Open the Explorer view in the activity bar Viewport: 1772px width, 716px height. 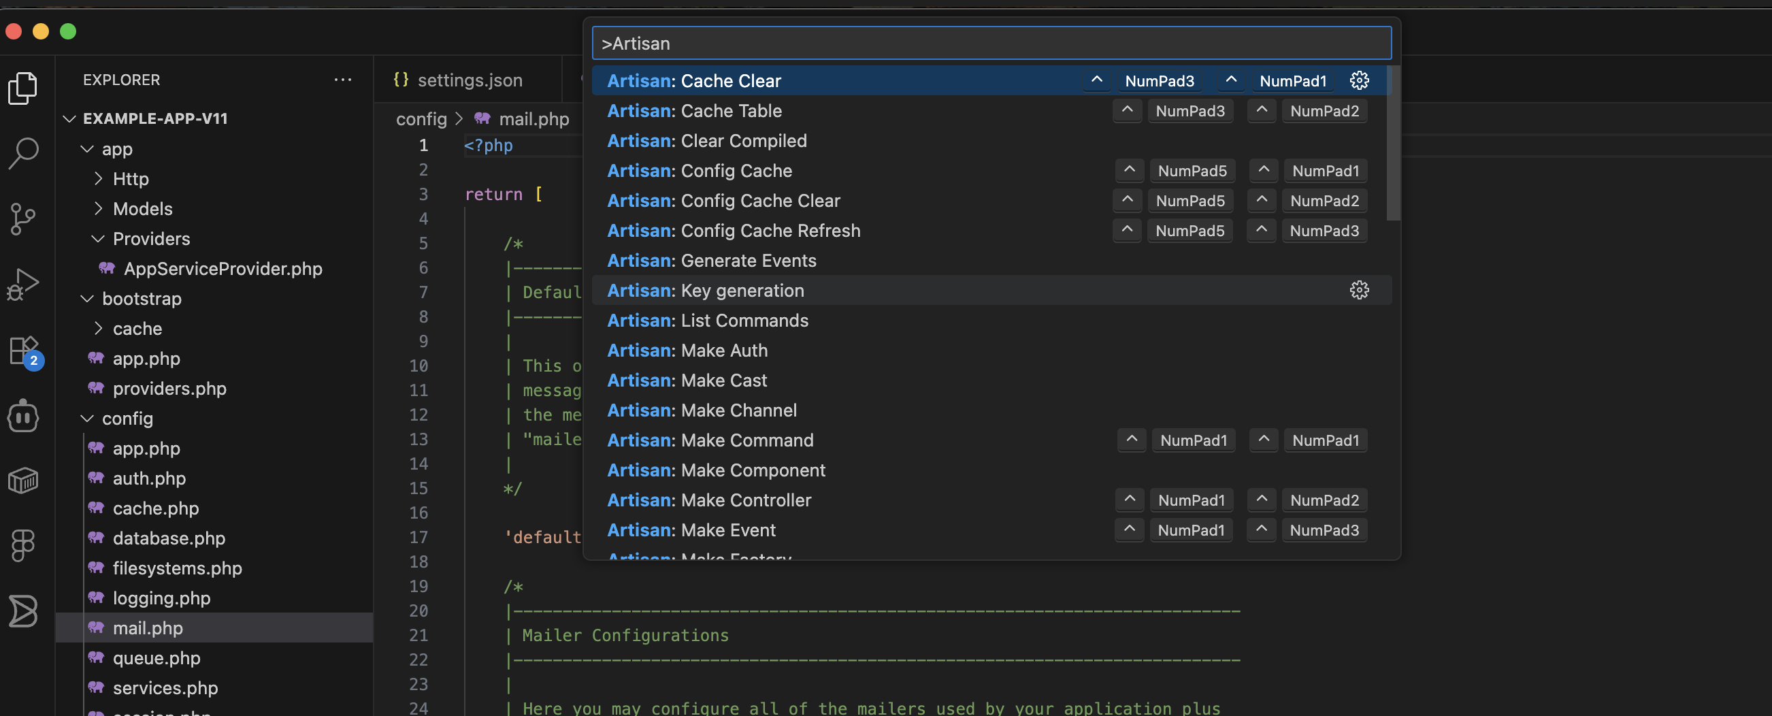pos(22,88)
